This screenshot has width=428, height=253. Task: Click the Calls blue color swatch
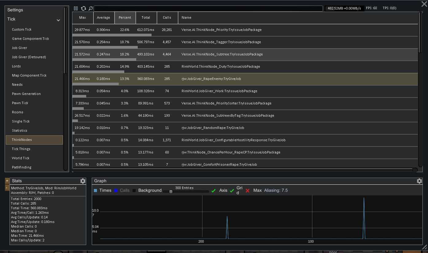[x=116, y=191]
